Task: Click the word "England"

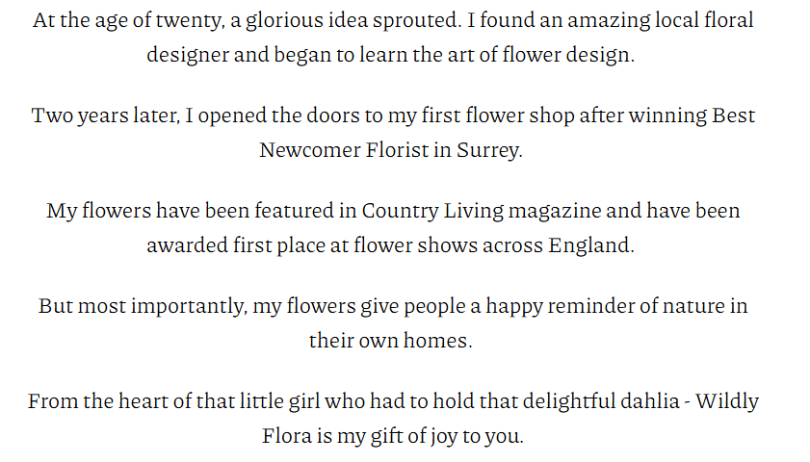Action: point(590,245)
